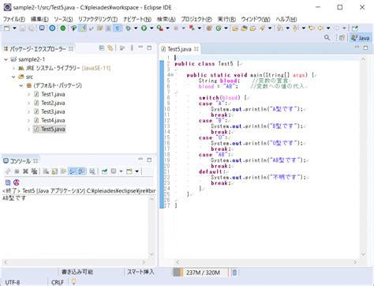
Task: Close the Test5.java editor tab
Action: [x=196, y=49]
